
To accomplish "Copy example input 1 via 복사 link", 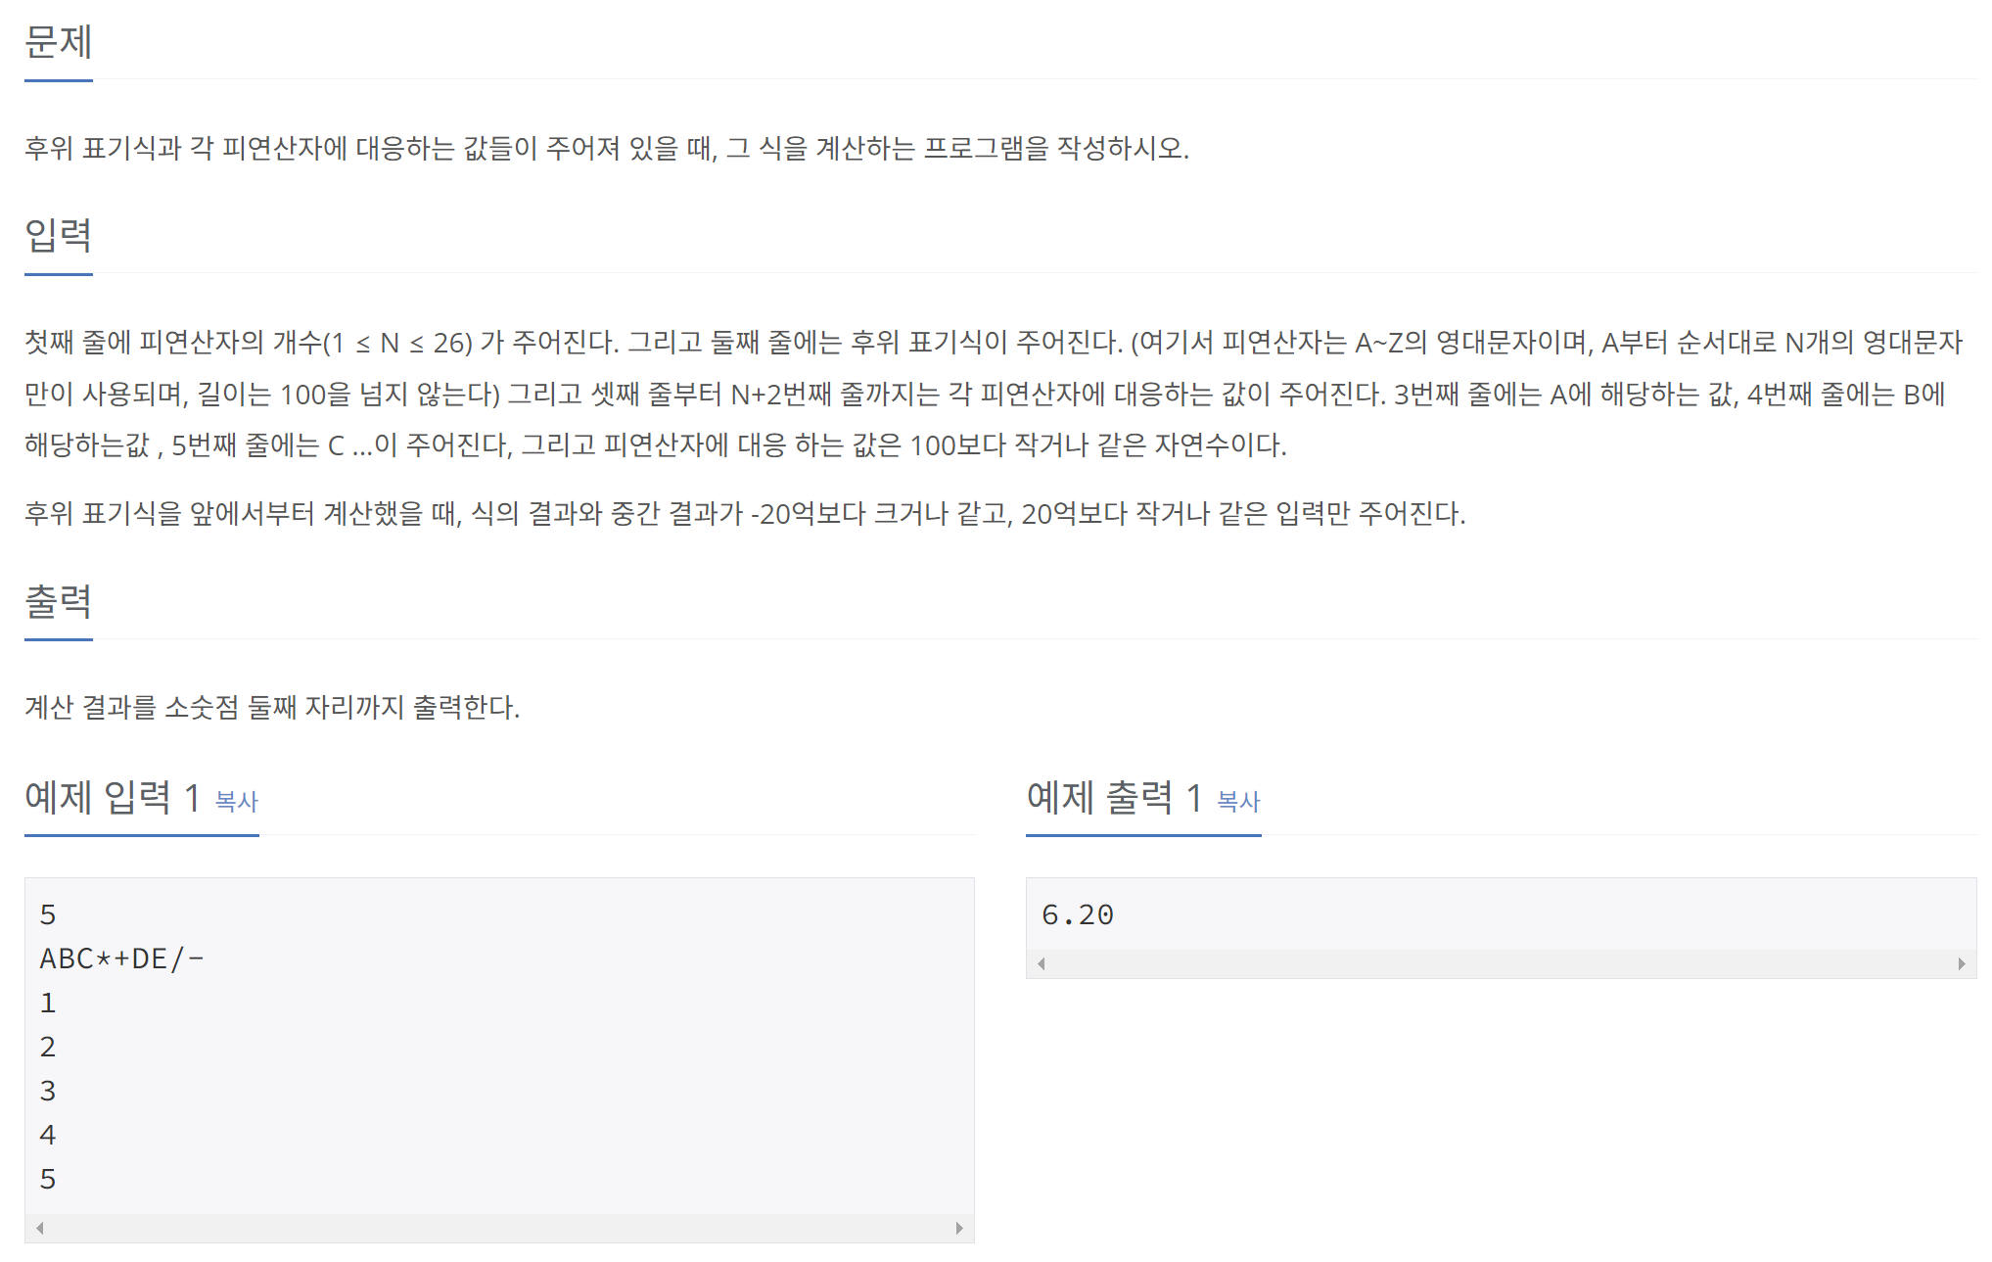I will point(236,801).
